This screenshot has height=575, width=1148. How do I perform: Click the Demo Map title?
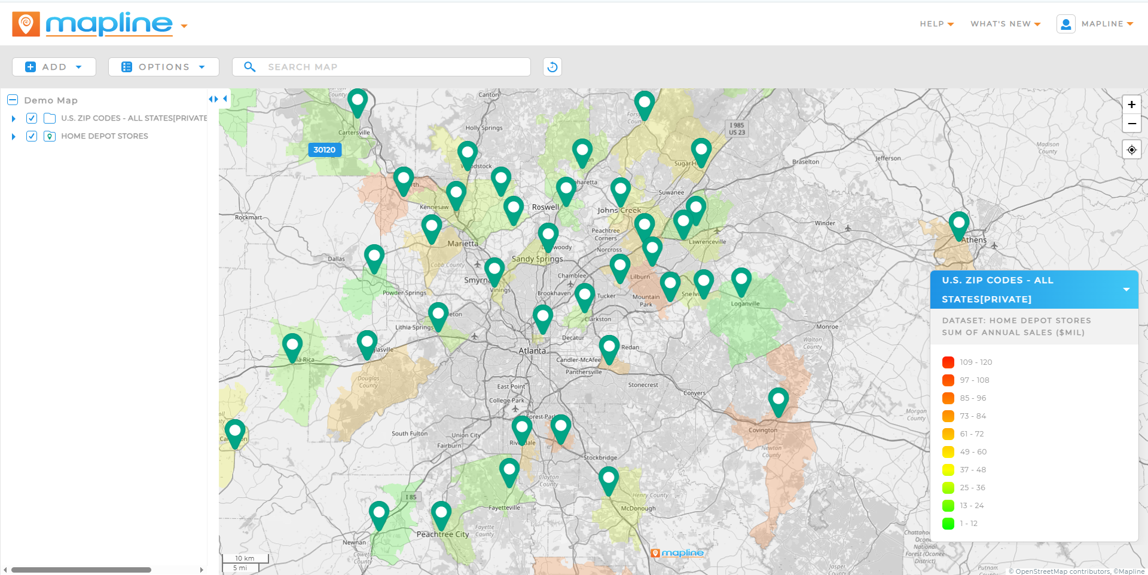[51, 100]
